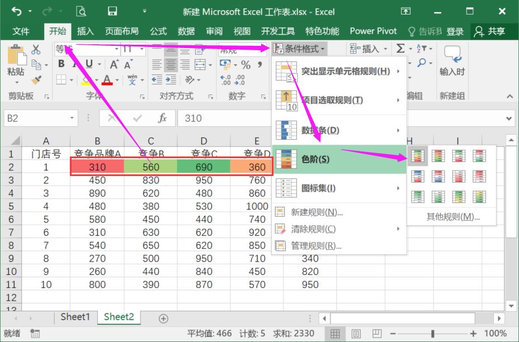Click the Decrease Font Size icon
This screenshot has height=342, width=519.
pyautogui.click(x=128, y=64)
